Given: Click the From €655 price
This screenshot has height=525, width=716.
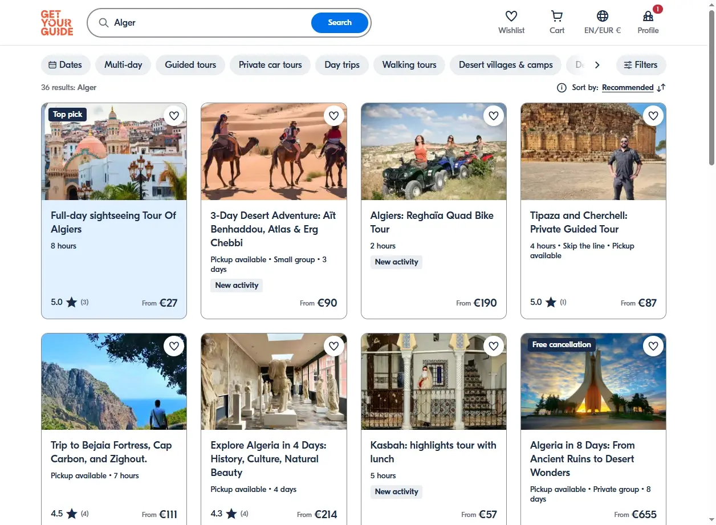Looking at the screenshot, I should (635, 514).
